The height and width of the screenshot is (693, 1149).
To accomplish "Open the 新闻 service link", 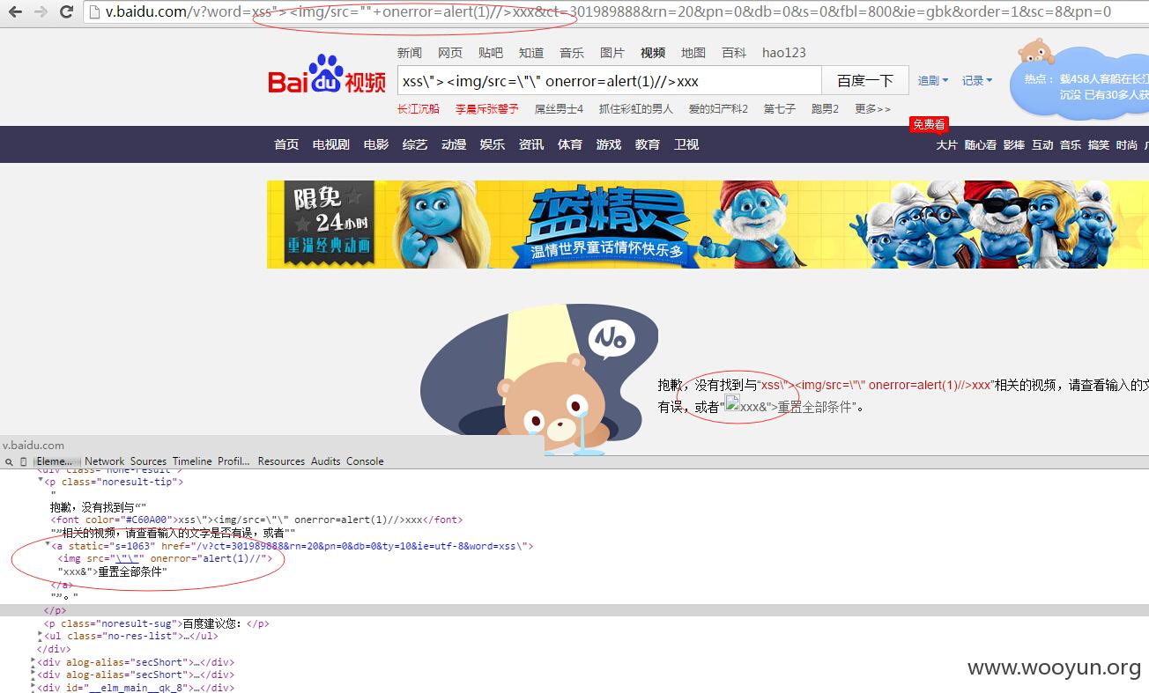I will (x=409, y=53).
